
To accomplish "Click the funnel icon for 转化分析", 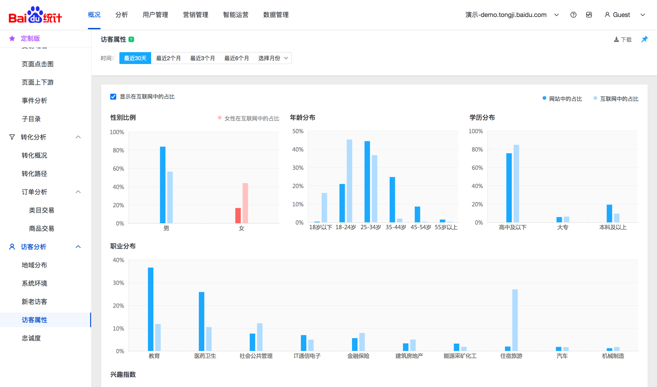I will point(12,137).
